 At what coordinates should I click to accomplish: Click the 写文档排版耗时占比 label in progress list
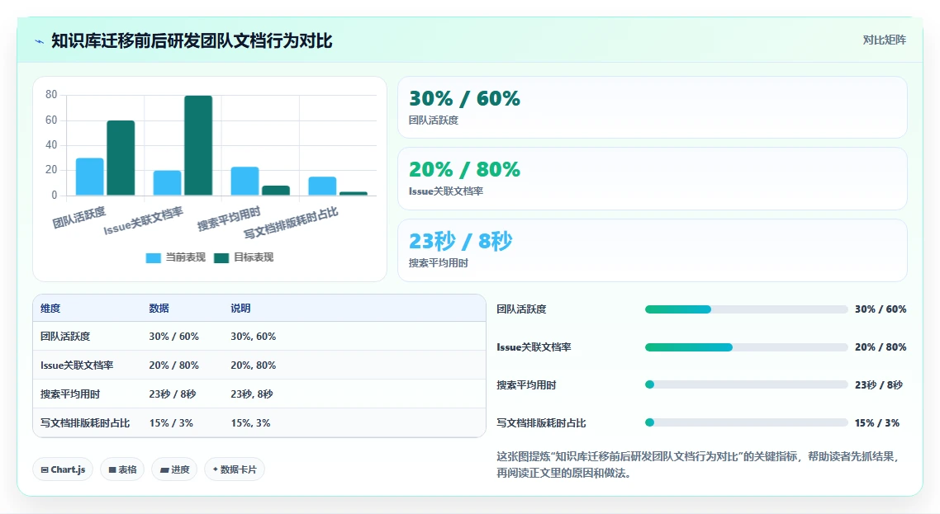tap(541, 423)
